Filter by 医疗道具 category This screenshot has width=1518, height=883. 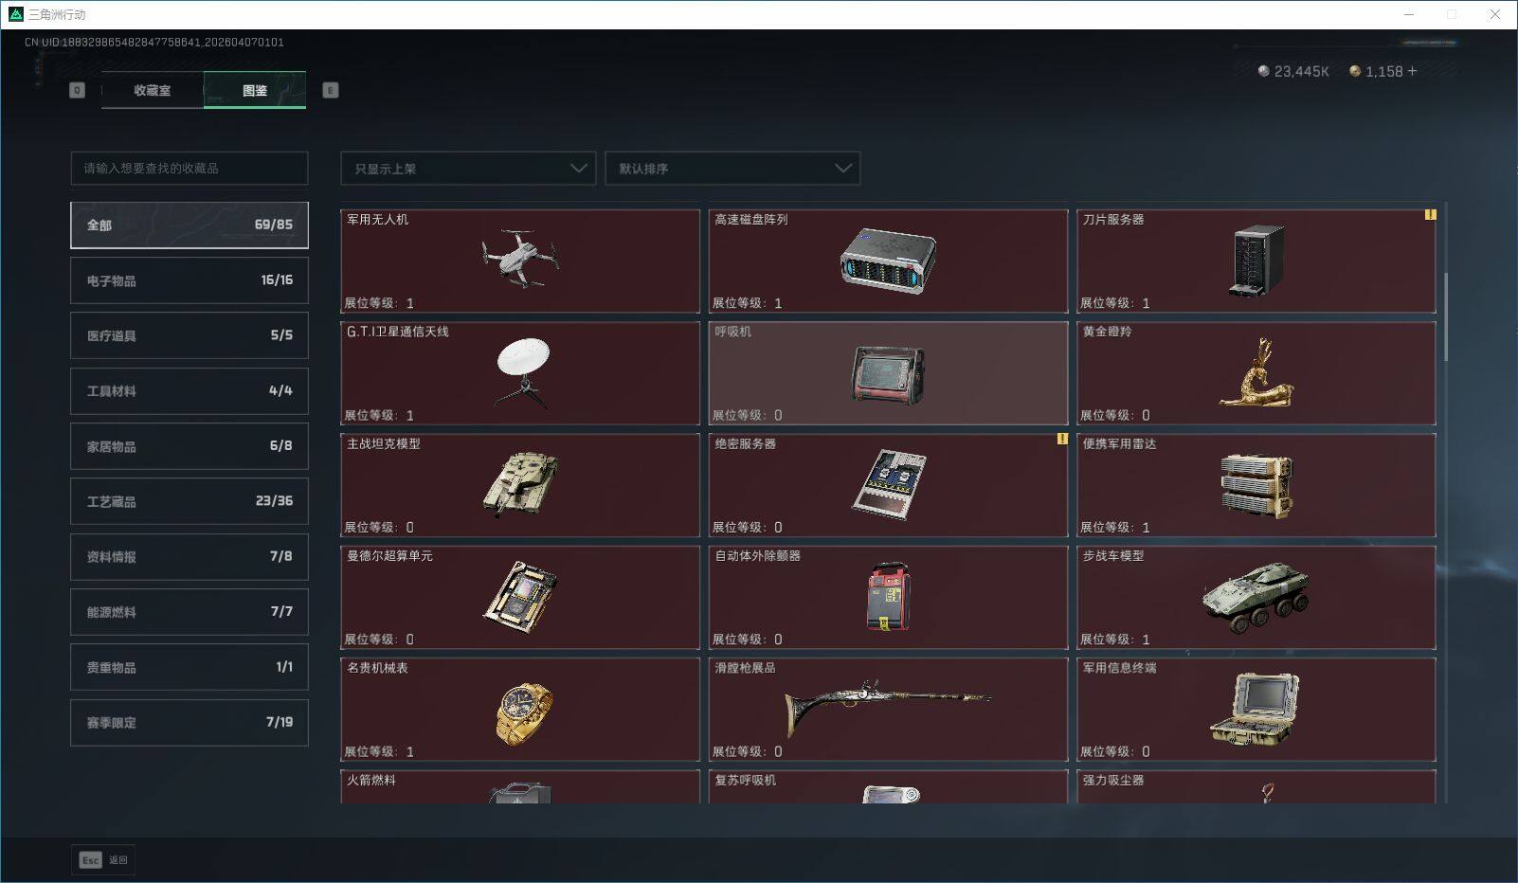(190, 335)
